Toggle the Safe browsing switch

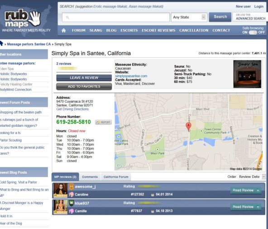253,33
